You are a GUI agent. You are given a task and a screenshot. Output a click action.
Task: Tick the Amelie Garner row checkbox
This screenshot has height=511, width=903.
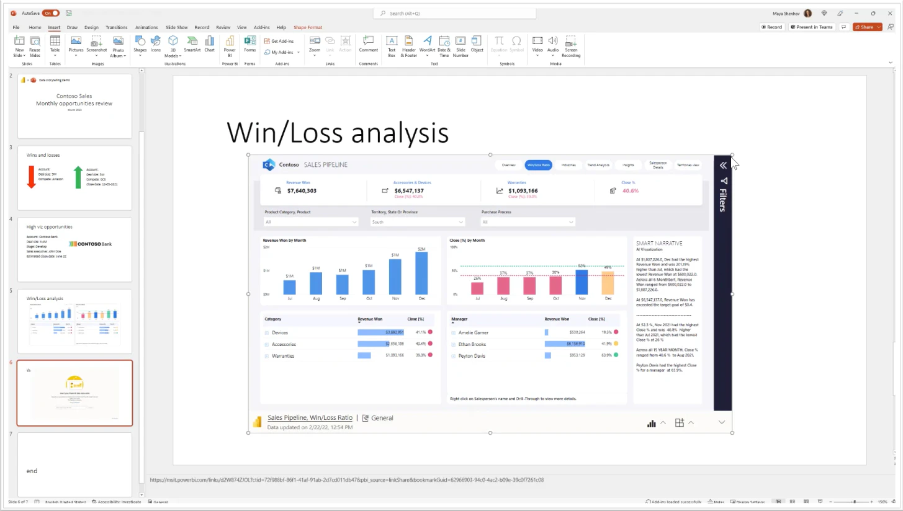454,333
